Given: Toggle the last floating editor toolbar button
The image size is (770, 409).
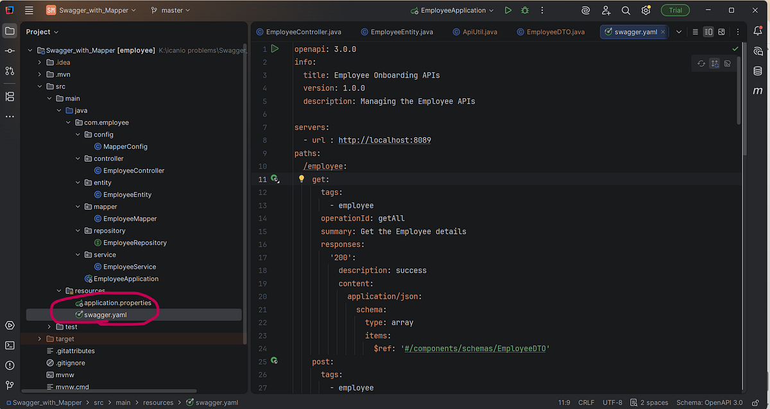Looking at the screenshot, I should (x=727, y=63).
